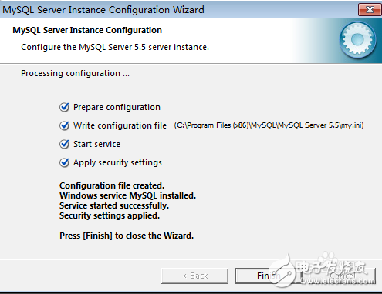Screen dimensions: 382x294
Task: Select the my.ini file path text
Action: (x=269, y=125)
